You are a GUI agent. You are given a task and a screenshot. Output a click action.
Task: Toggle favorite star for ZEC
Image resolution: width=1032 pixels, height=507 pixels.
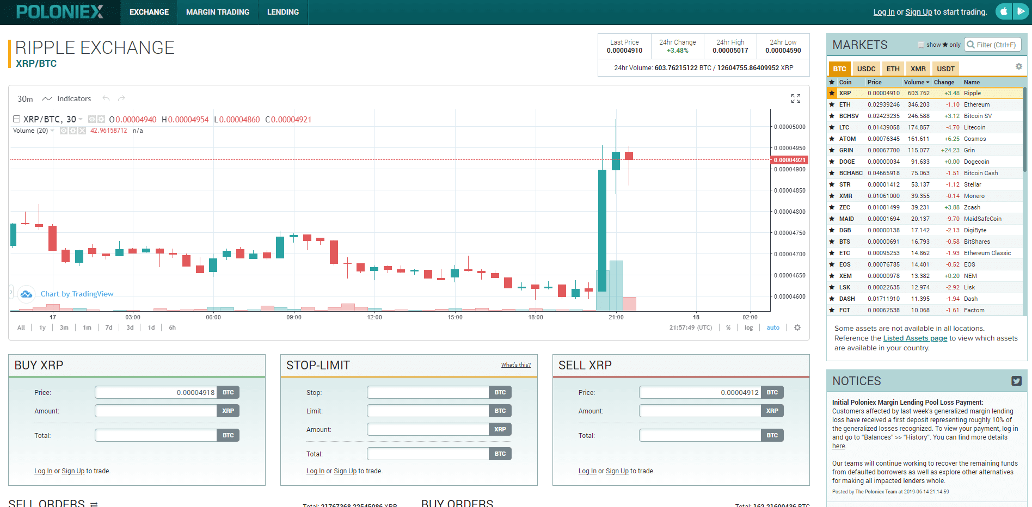[832, 207]
